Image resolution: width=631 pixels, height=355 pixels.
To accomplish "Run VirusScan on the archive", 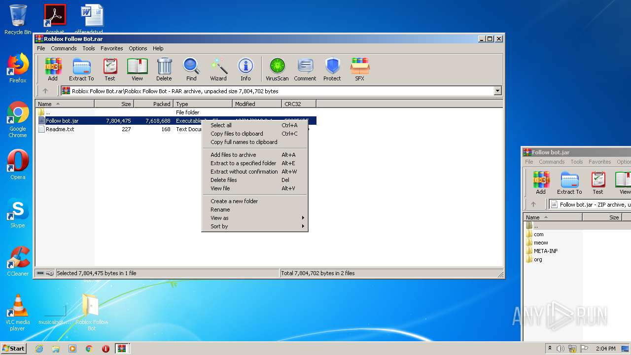I will point(277,70).
